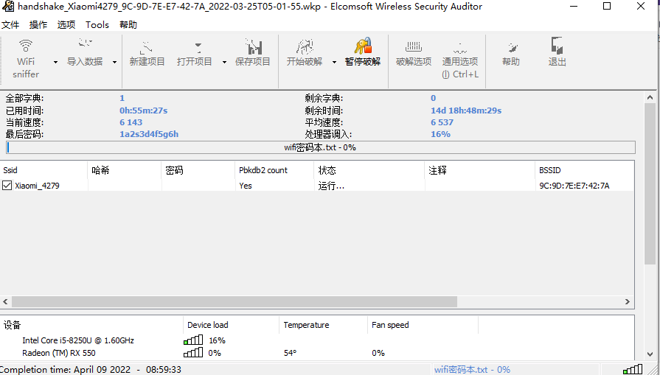Viewport: 660px width, 375px height.
Task: Click the handshake list horizontal scrollbar thumb
Action: click(x=235, y=301)
